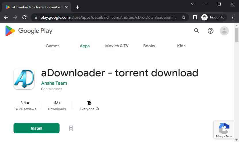Click the 14.2K reviews text
This screenshot has height=142, width=239.
click(x=25, y=109)
